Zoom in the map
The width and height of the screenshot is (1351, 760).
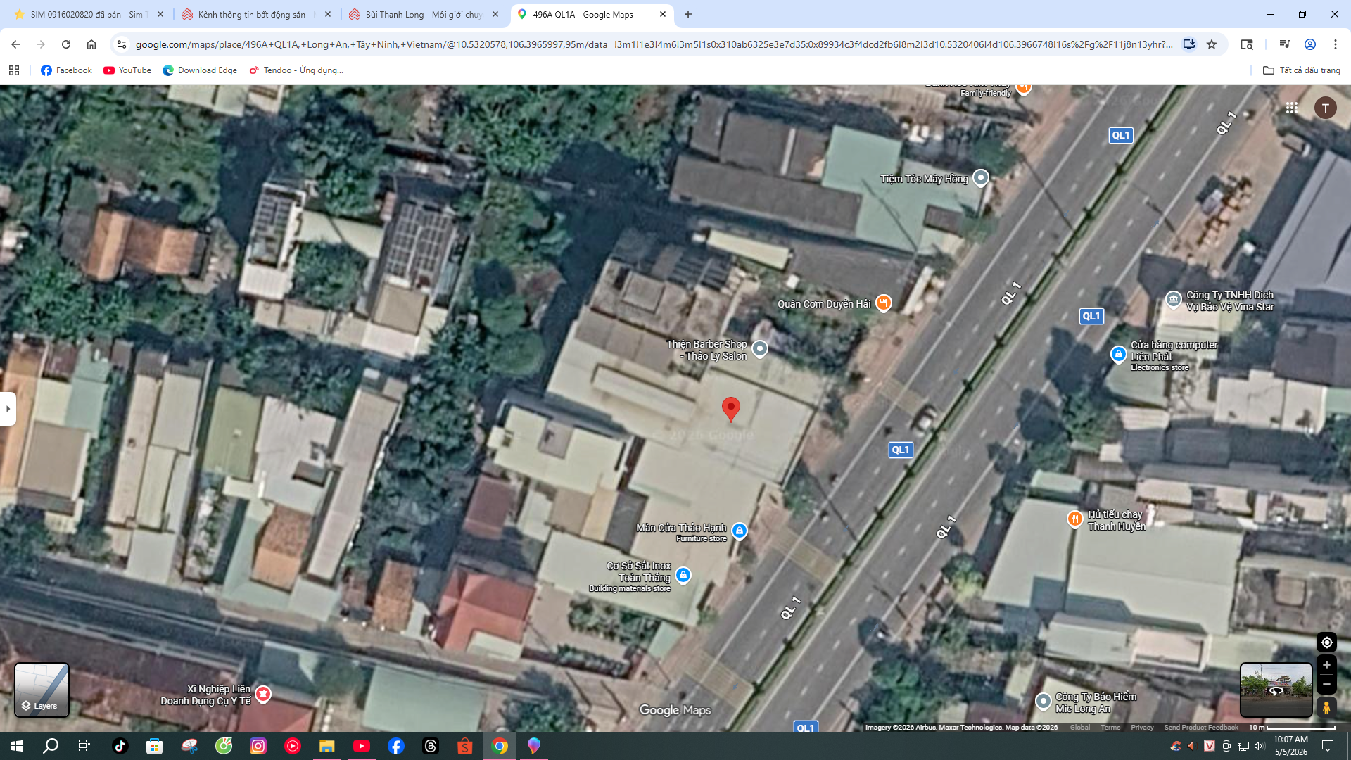coord(1326,665)
